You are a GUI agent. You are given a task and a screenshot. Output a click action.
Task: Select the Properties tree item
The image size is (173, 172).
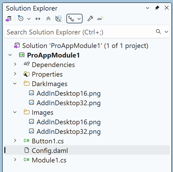(47, 74)
